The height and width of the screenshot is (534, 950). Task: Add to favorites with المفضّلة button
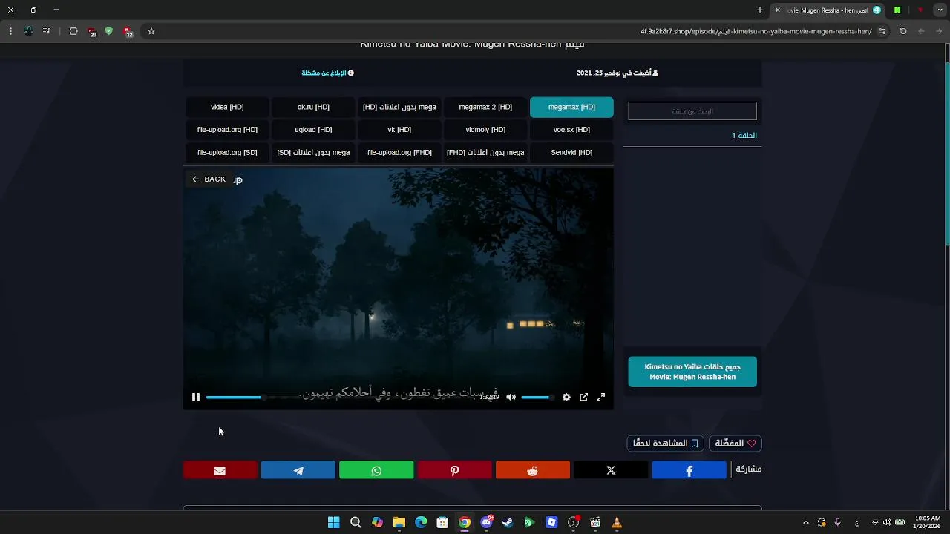click(736, 444)
